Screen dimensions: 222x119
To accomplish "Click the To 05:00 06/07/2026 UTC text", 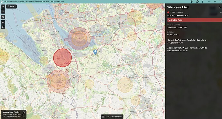I will coord(14,116).
